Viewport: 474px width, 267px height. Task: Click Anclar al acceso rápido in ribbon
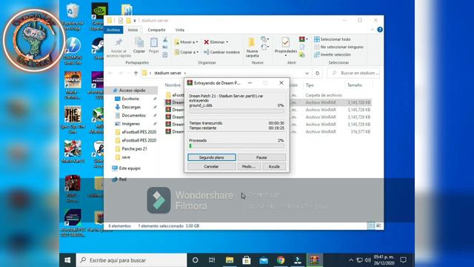[x=118, y=47]
